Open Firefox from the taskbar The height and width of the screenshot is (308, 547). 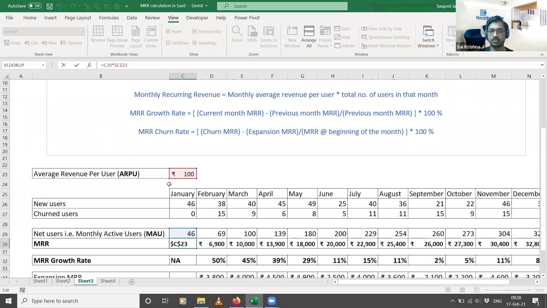point(236,301)
